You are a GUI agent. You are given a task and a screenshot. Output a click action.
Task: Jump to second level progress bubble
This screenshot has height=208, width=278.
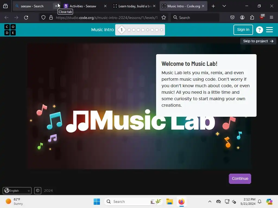point(129,30)
